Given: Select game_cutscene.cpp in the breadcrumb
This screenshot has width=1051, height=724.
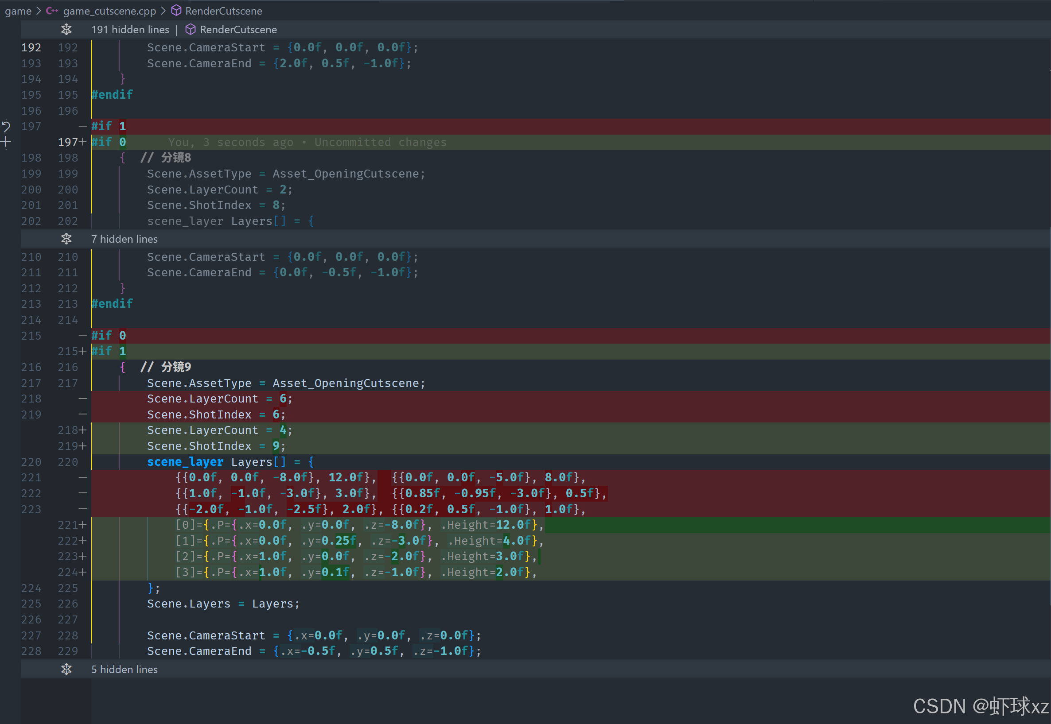Looking at the screenshot, I should [109, 11].
